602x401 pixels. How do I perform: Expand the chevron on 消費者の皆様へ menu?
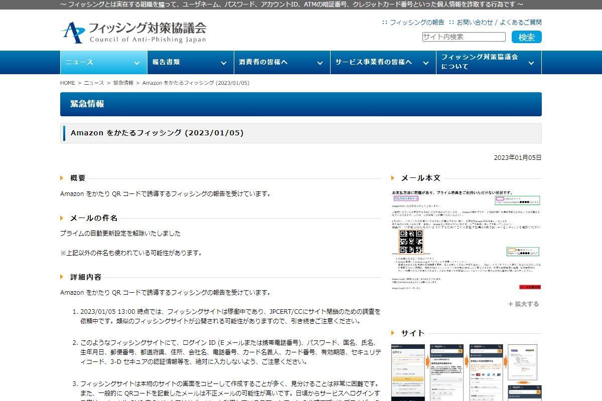320,63
